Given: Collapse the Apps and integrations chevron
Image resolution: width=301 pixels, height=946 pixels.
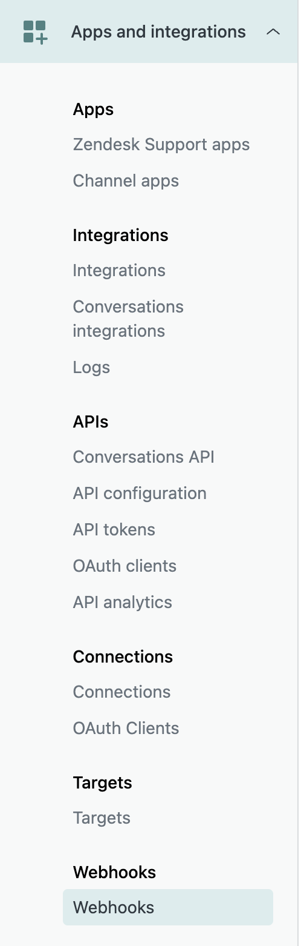Looking at the screenshot, I should [273, 31].
